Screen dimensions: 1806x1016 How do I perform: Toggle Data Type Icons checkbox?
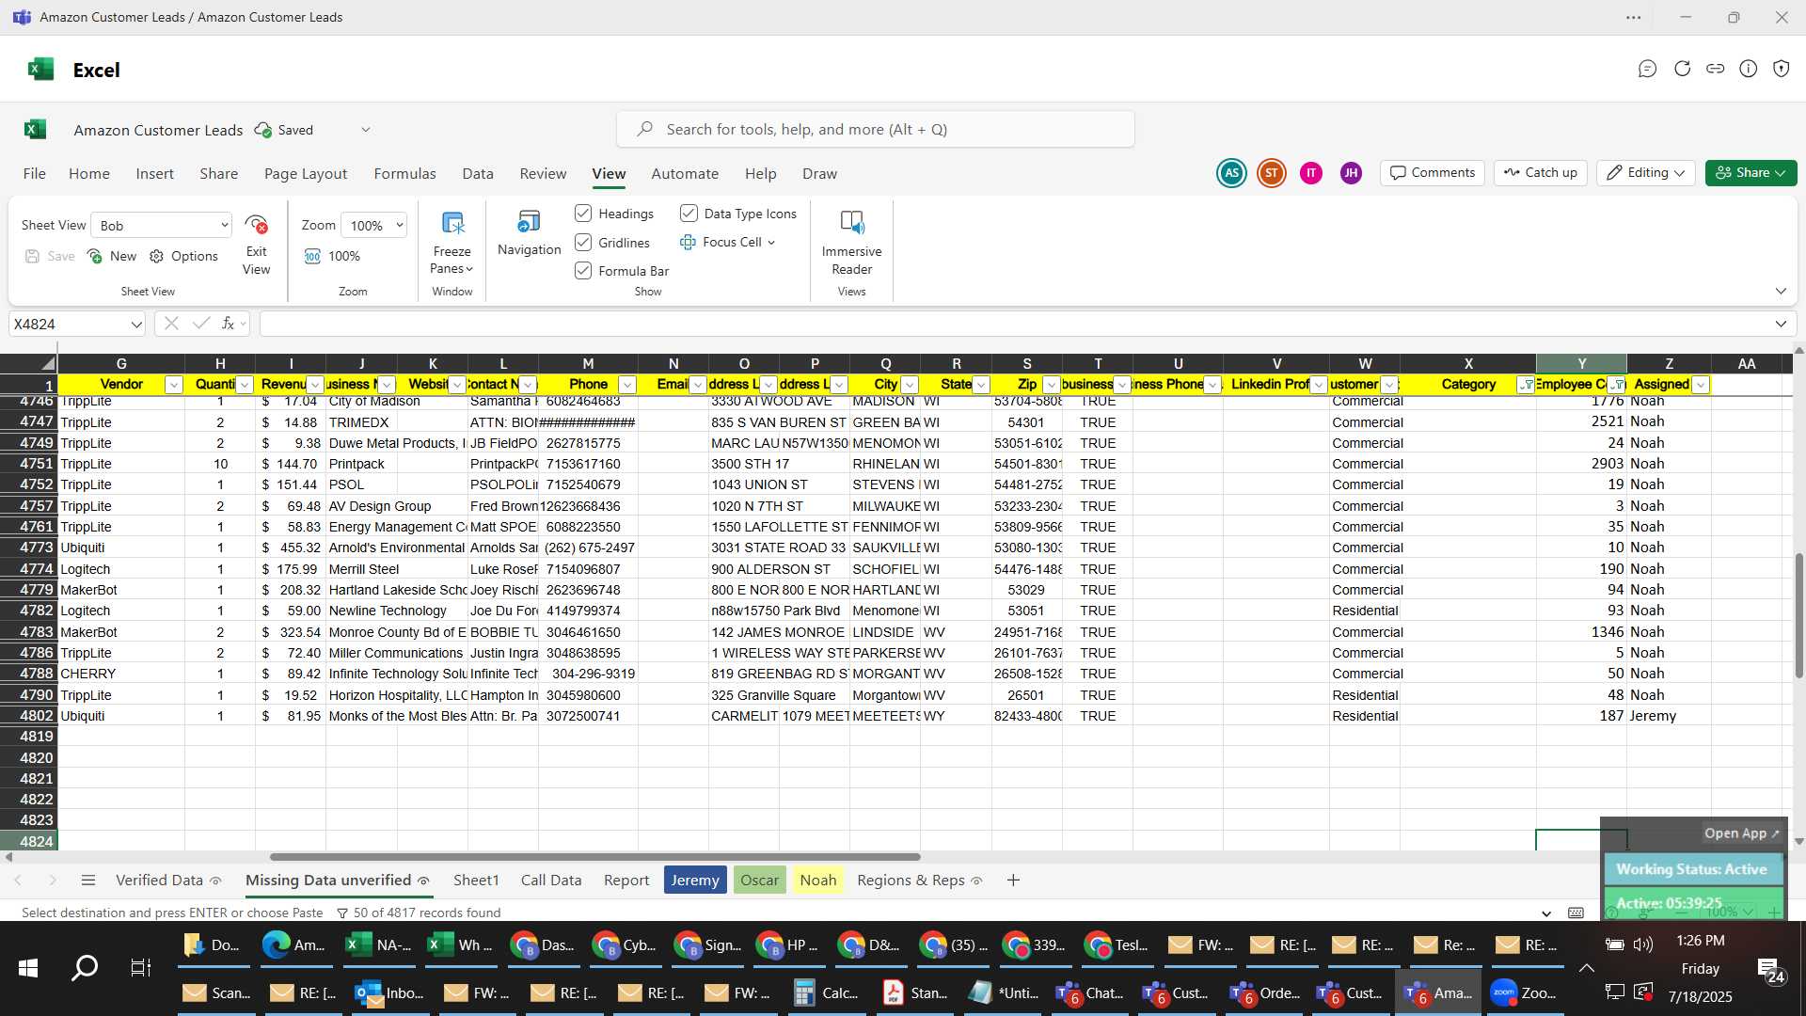(x=689, y=214)
